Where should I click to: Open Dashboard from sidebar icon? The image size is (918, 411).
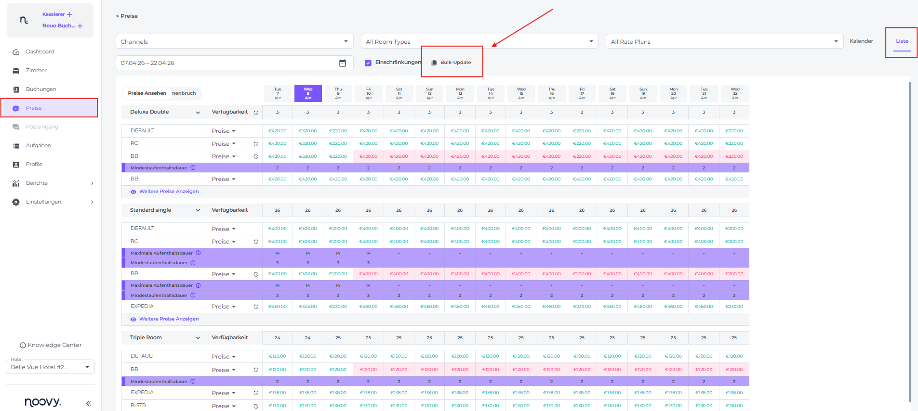(x=16, y=52)
